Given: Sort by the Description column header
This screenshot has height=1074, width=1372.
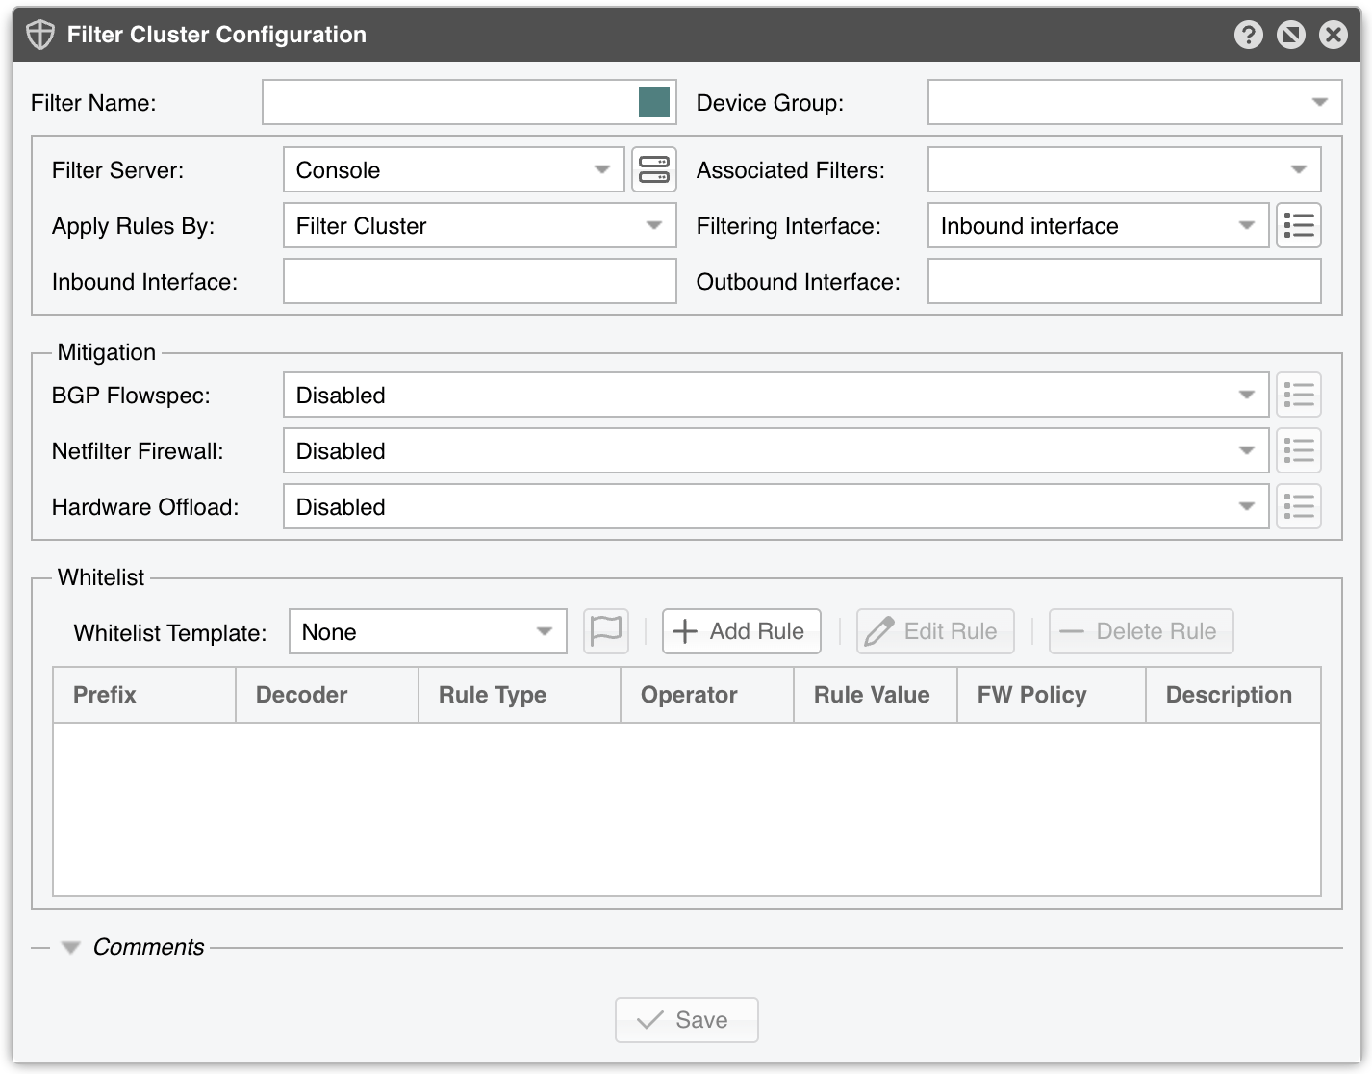Looking at the screenshot, I should tap(1233, 695).
